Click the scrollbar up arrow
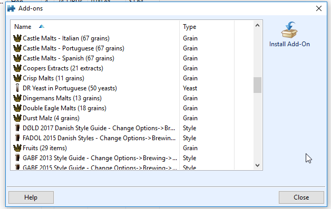Image resolution: width=331 pixels, height=209 pixels. point(257,26)
